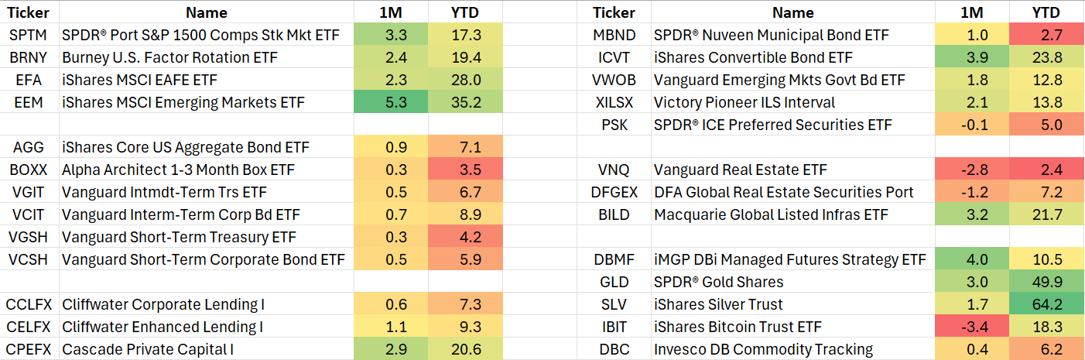The image size is (1085, 360).
Task: Click the BOXX ticker cell
Action: point(29,170)
